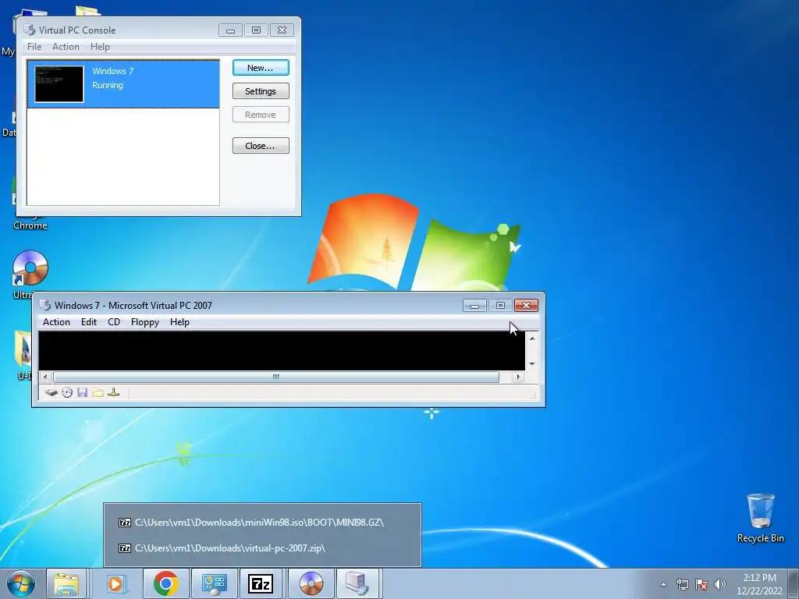Click the hard disk status icon in Virtual PC window

click(51, 393)
